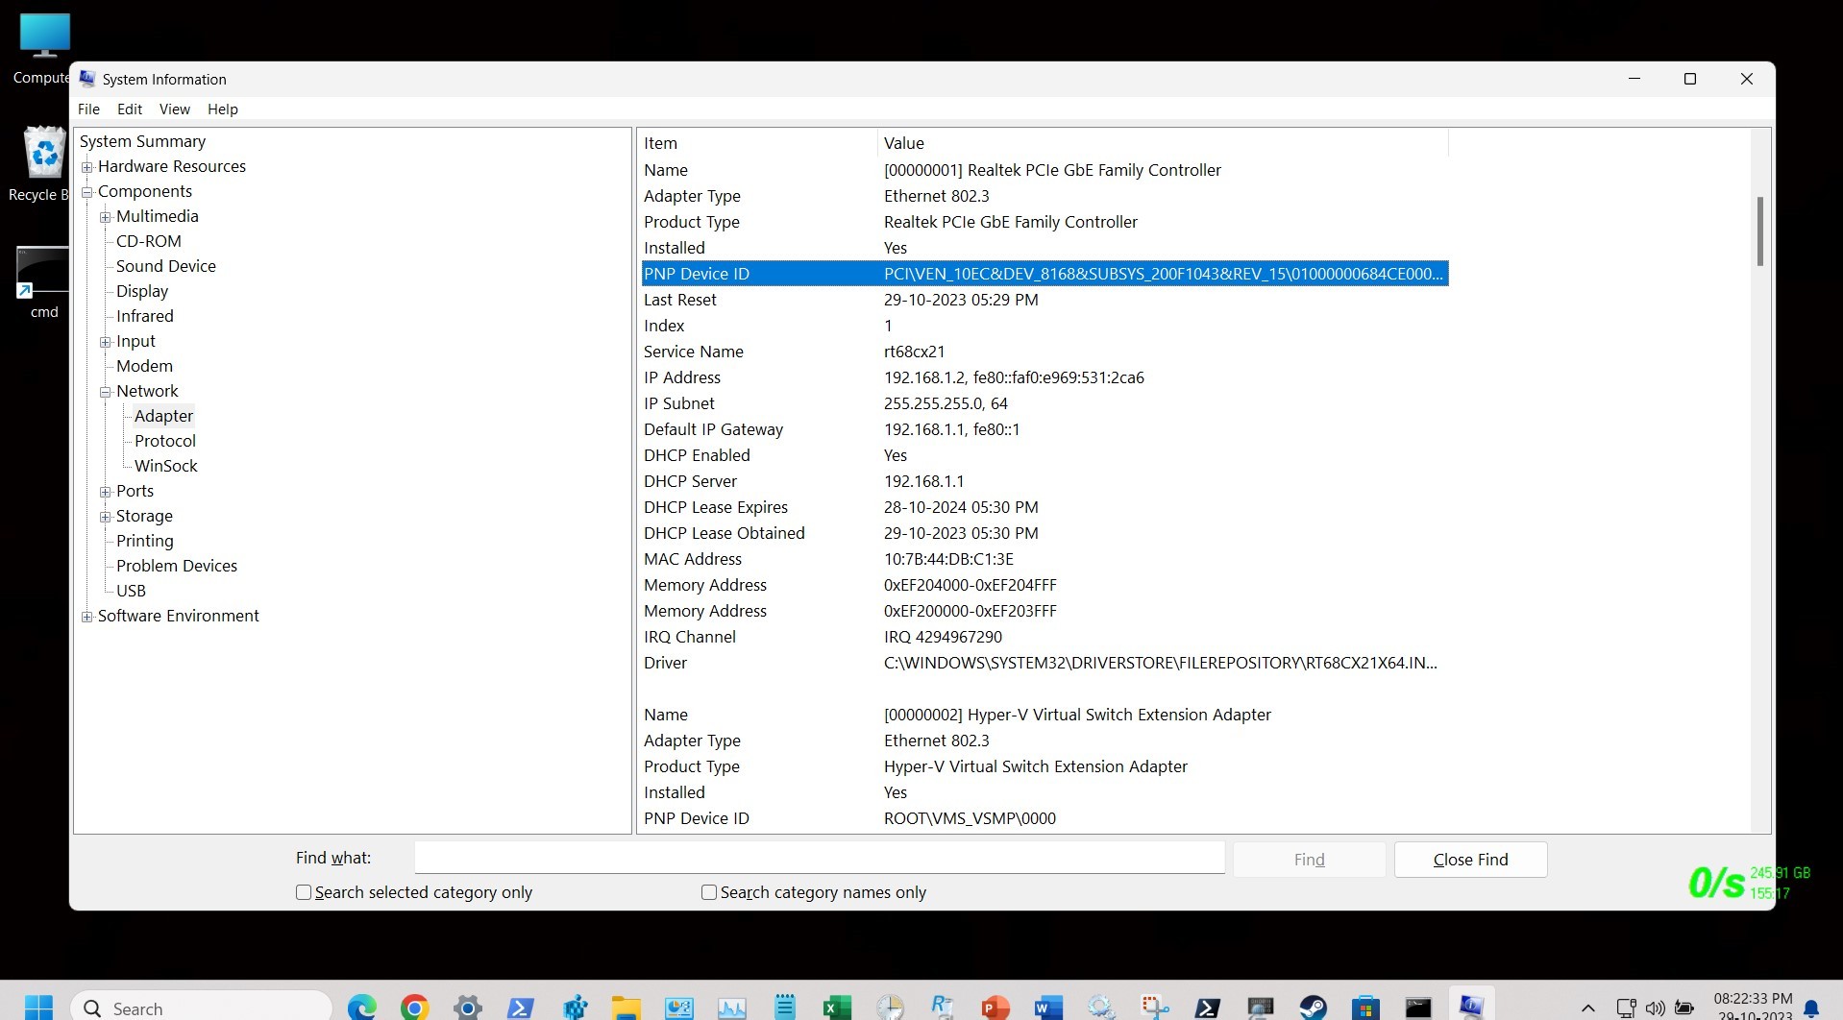Select the MAC Address row
This screenshot has width=1843, height=1020.
click(x=1044, y=559)
